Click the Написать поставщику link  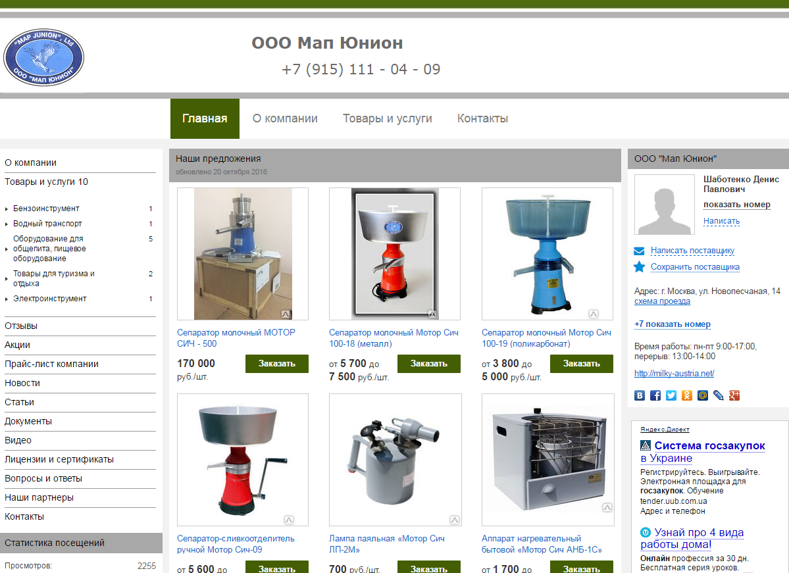(692, 251)
